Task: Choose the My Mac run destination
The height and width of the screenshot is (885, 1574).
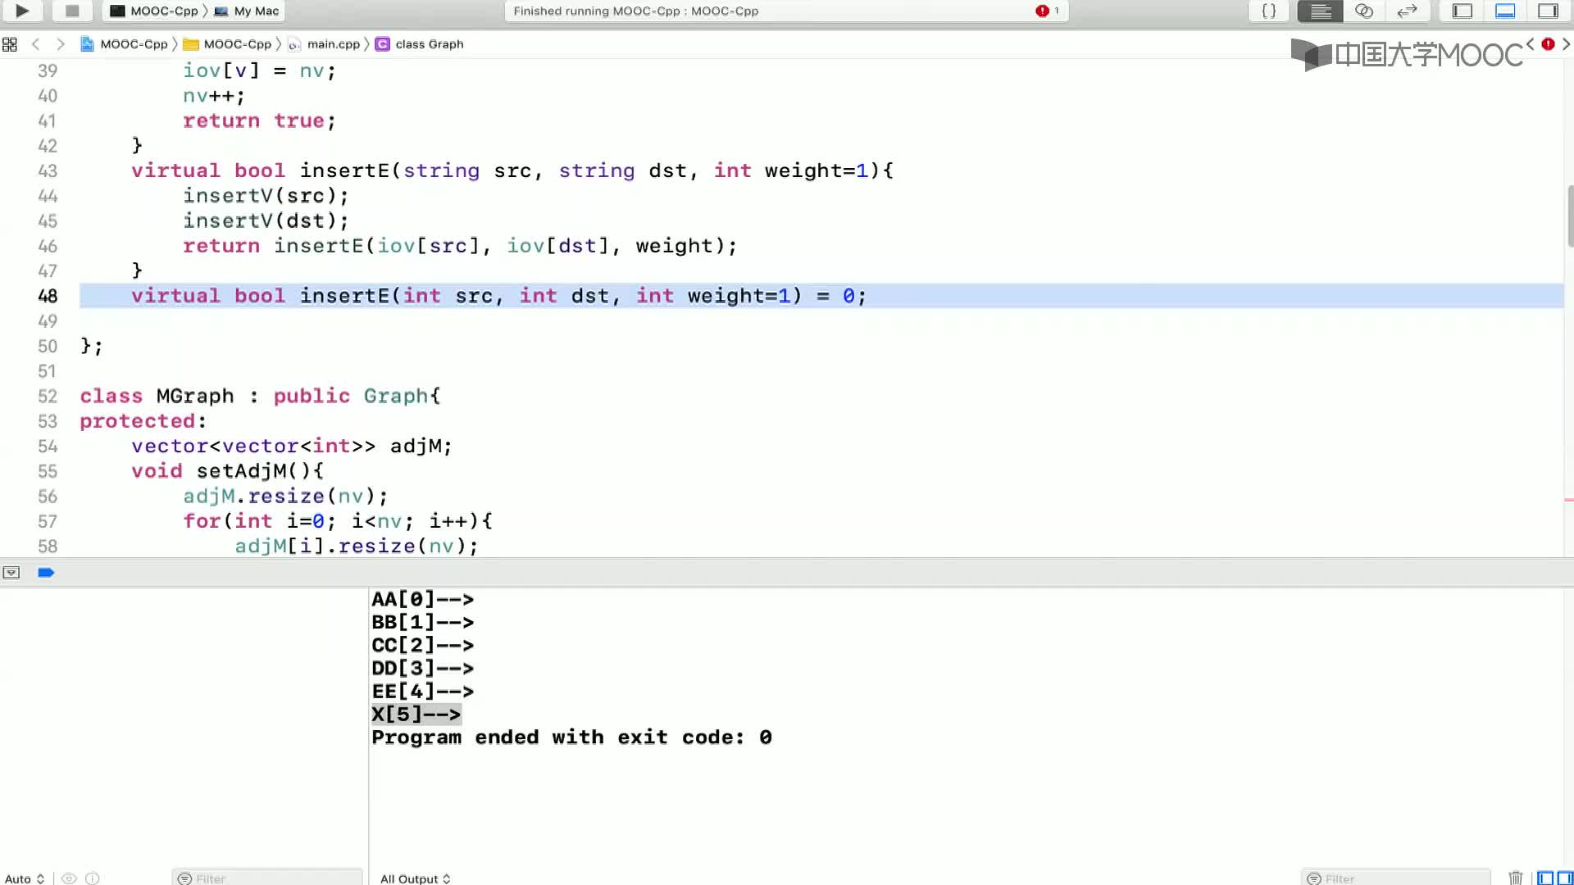Action: tap(247, 11)
